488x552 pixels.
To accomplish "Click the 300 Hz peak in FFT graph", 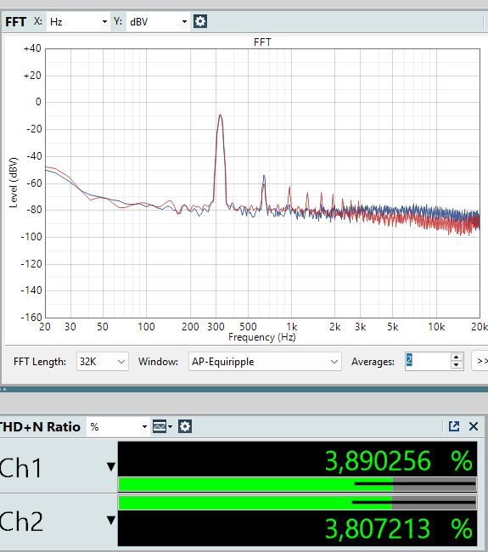I will [x=221, y=115].
